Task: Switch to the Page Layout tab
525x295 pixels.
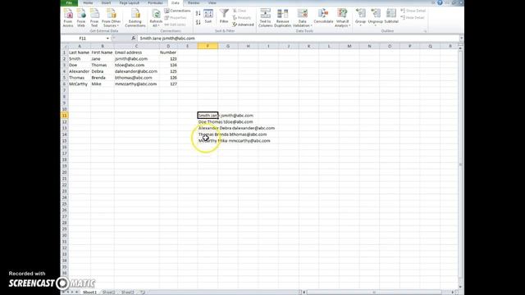Action: pyautogui.click(x=130, y=2)
